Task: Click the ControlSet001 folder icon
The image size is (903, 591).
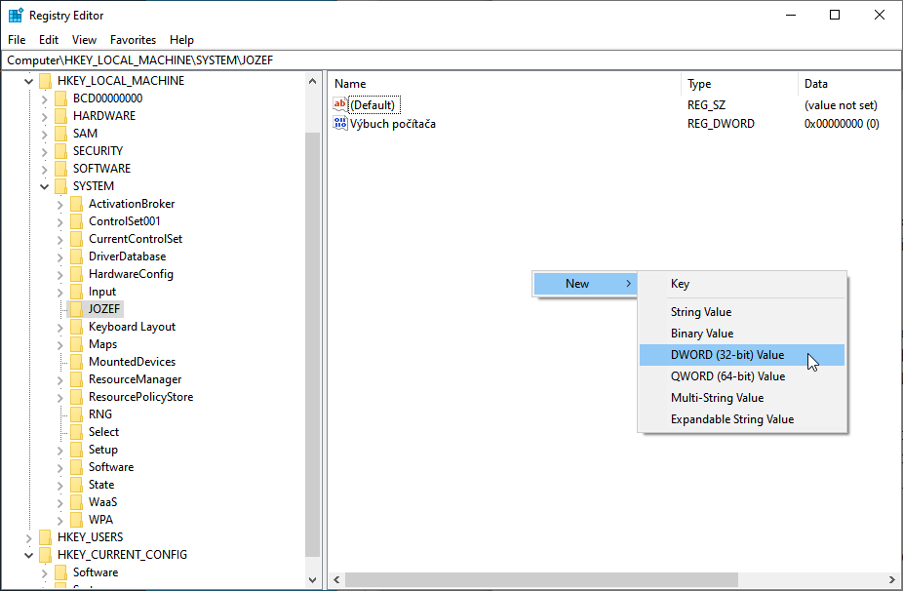Action: coord(76,221)
